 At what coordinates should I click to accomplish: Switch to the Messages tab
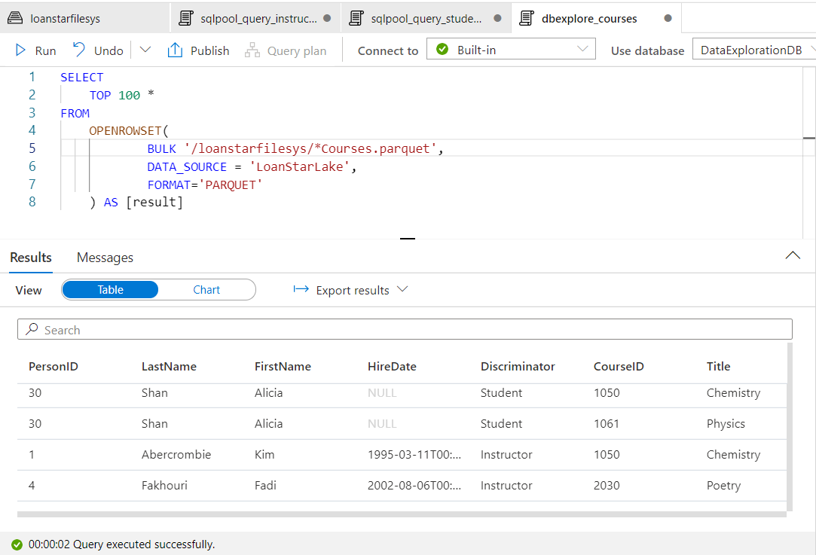click(104, 258)
